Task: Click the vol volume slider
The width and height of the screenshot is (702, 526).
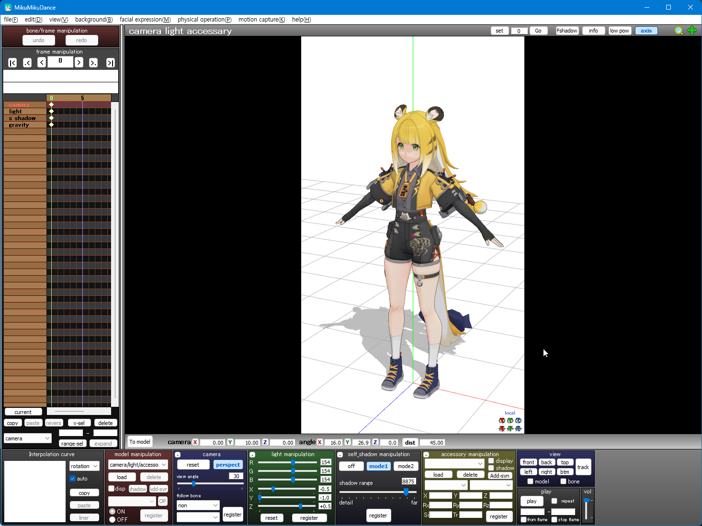Action: click(587, 509)
